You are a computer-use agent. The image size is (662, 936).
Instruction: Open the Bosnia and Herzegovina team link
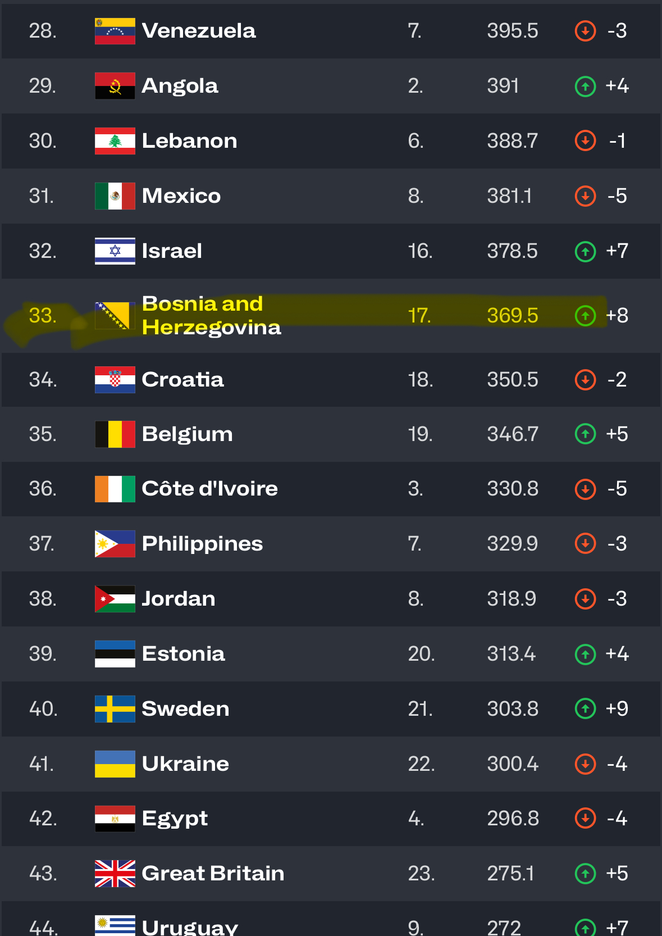point(211,316)
